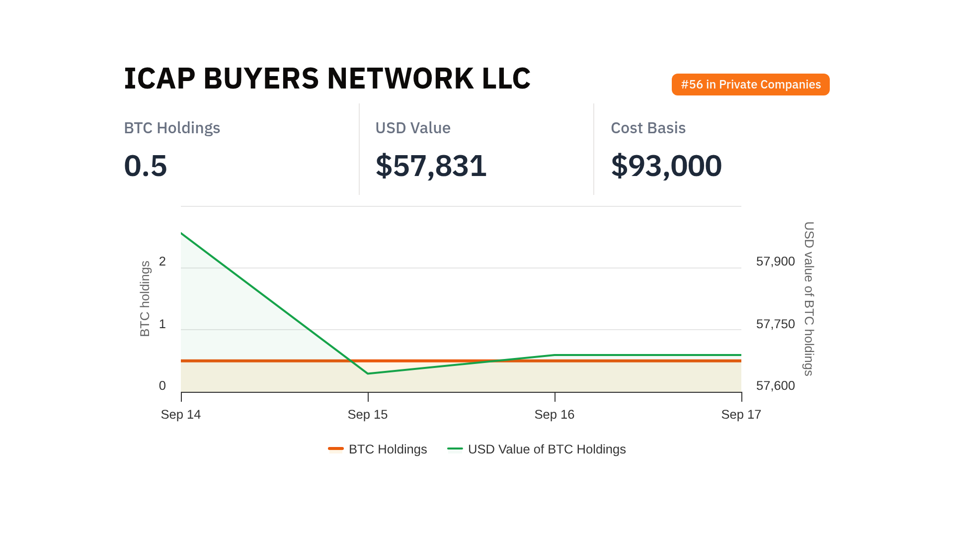Click the 57,900 right axis tick label

(x=775, y=262)
